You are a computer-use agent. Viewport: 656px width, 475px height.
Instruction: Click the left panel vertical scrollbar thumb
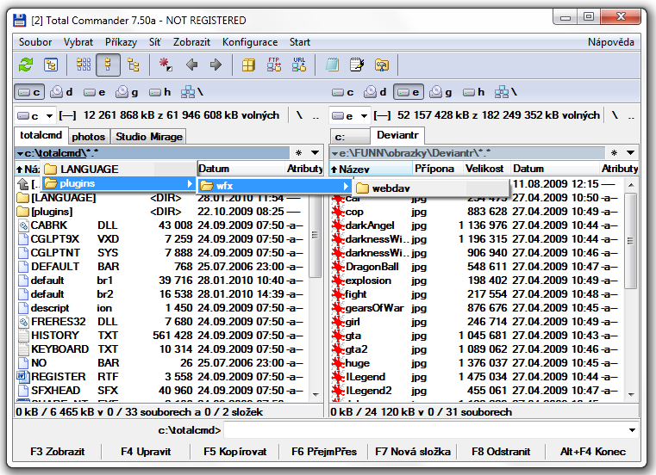coord(315,235)
